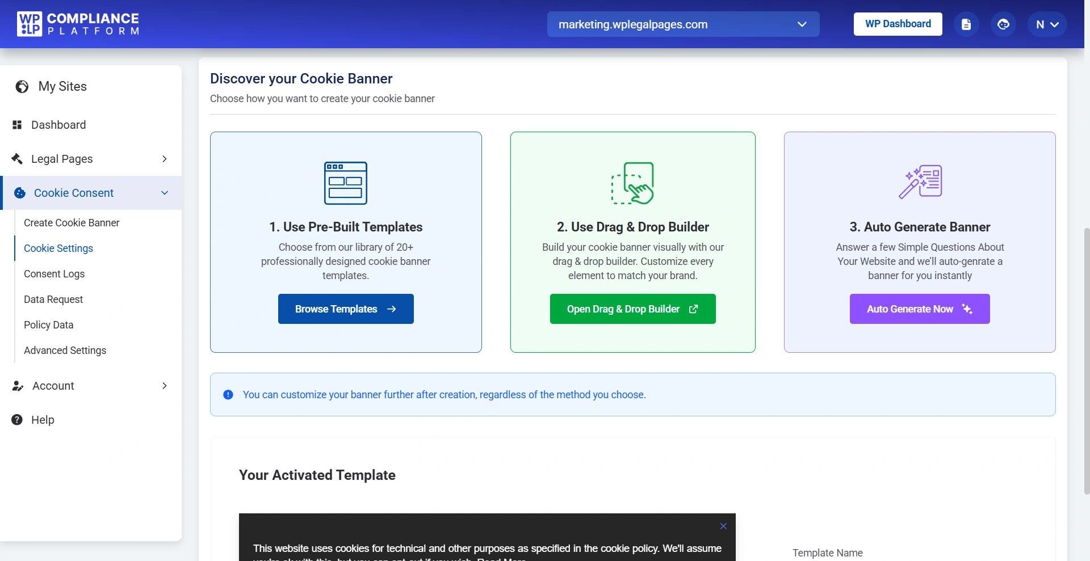The image size is (1090, 561).
Task: Click 'Choose how you want to create' subtitle
Action: 322,99
